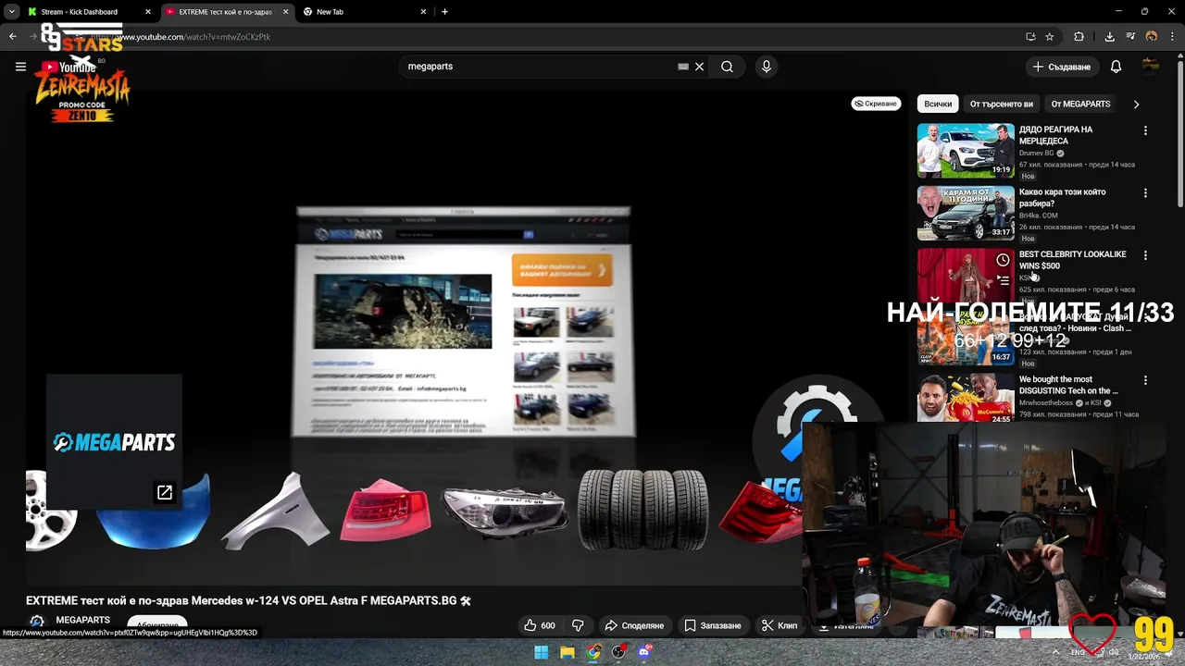This screenshot has width=1185, height=666.
Task: Open options for BEST CELEBRITY LOOKALIKE video
Action: tap(1145, 255)
